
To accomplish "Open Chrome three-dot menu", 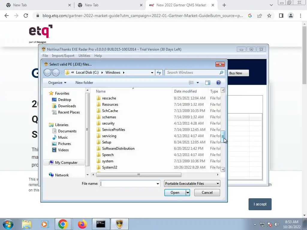I will pyautogui.click(x=300, y=16).
